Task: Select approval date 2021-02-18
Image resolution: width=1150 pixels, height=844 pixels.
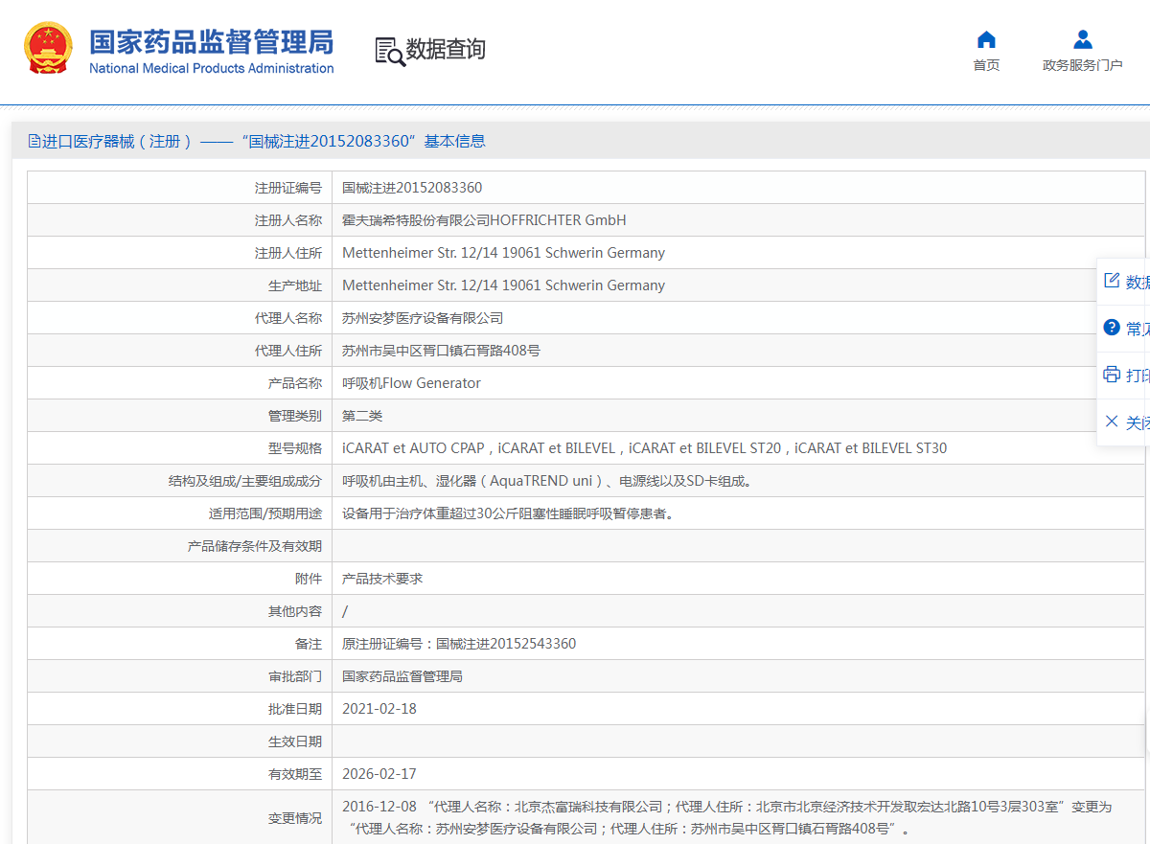Action: pos(379,709)
